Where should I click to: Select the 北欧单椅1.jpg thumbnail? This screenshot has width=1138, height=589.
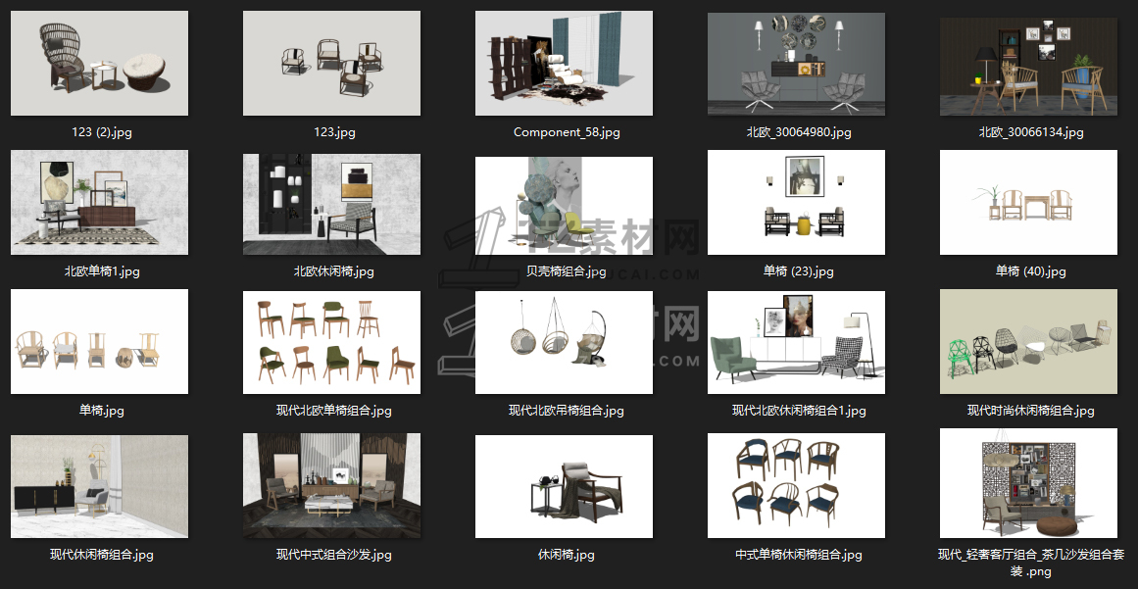click(99, 203)
